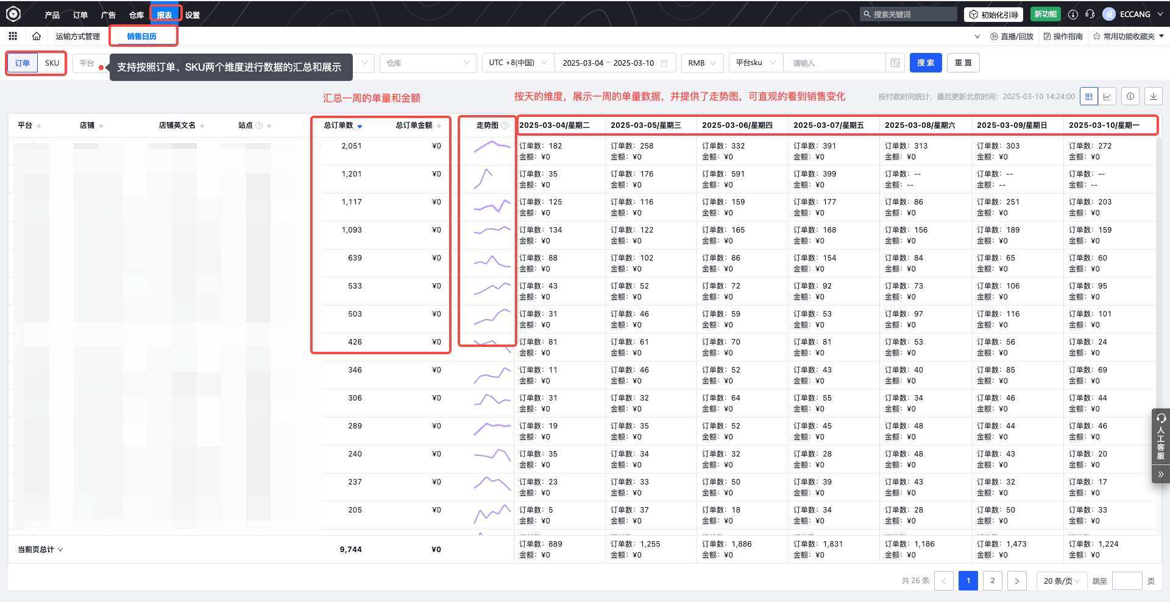Switch to the trend chart view icon
The height and width of the screenshot is (602, 1170).
(x=1107, y=96)
